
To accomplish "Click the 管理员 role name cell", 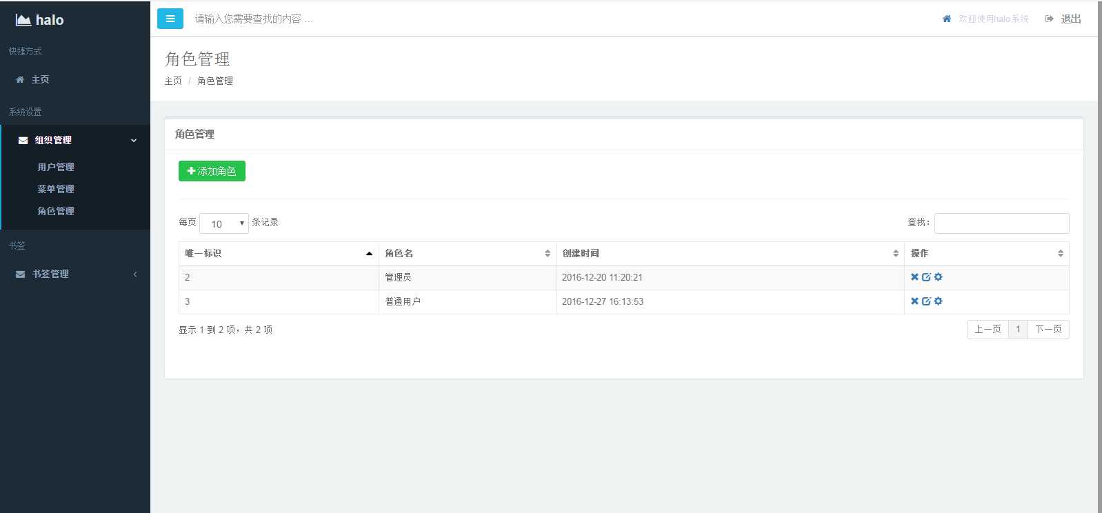I will (468, 277).
